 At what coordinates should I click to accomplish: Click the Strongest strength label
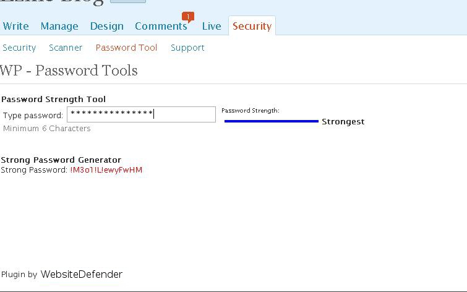click(x=343, y=122)
